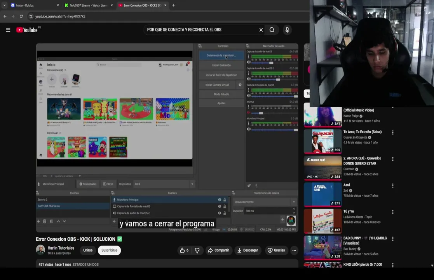Image resolution: width=434 pixels, height=280 pixels.
Task: Click the Unirse button
Action: [x=88, y=250]
